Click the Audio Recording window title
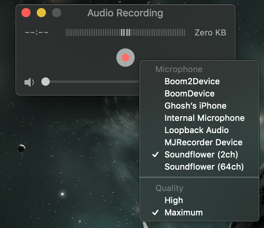 coord(125,13)
